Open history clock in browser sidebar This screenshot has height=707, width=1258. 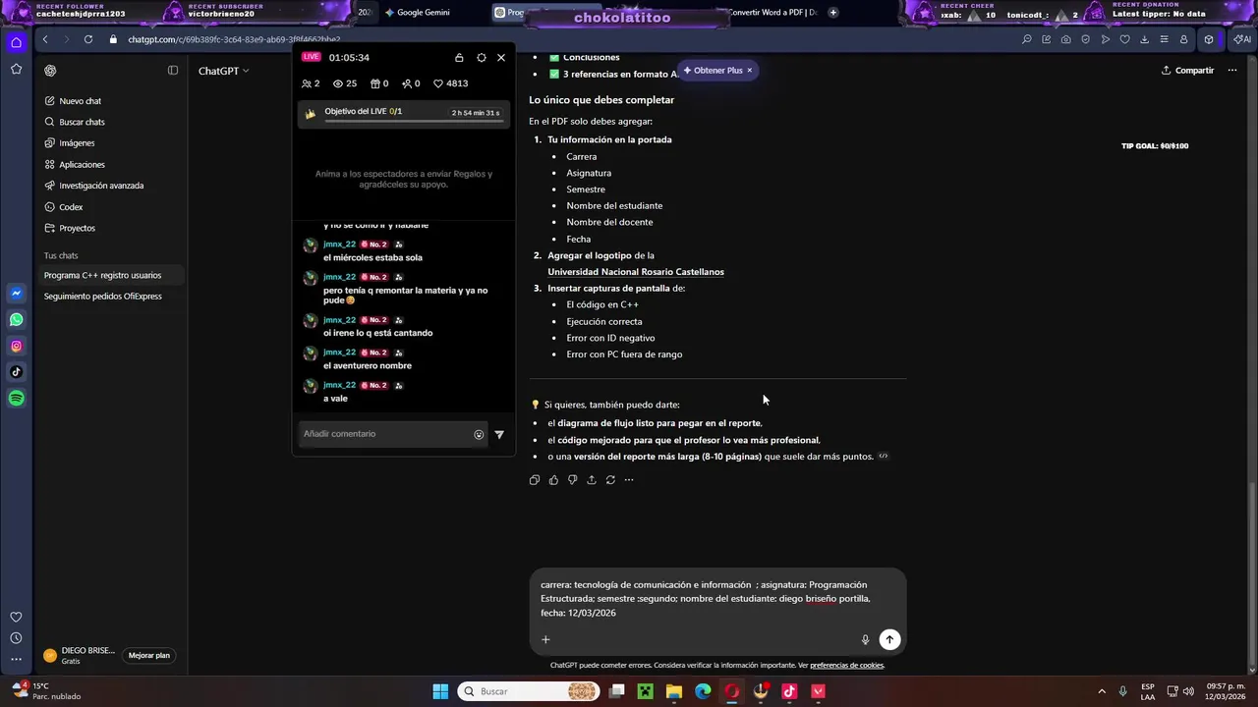[x=16, y=638]
